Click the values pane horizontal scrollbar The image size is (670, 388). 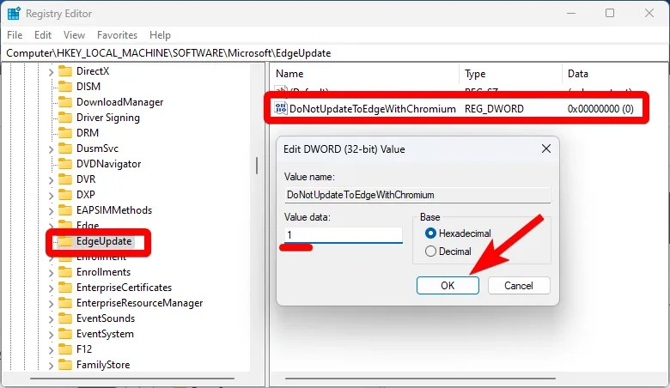[420, 379]
